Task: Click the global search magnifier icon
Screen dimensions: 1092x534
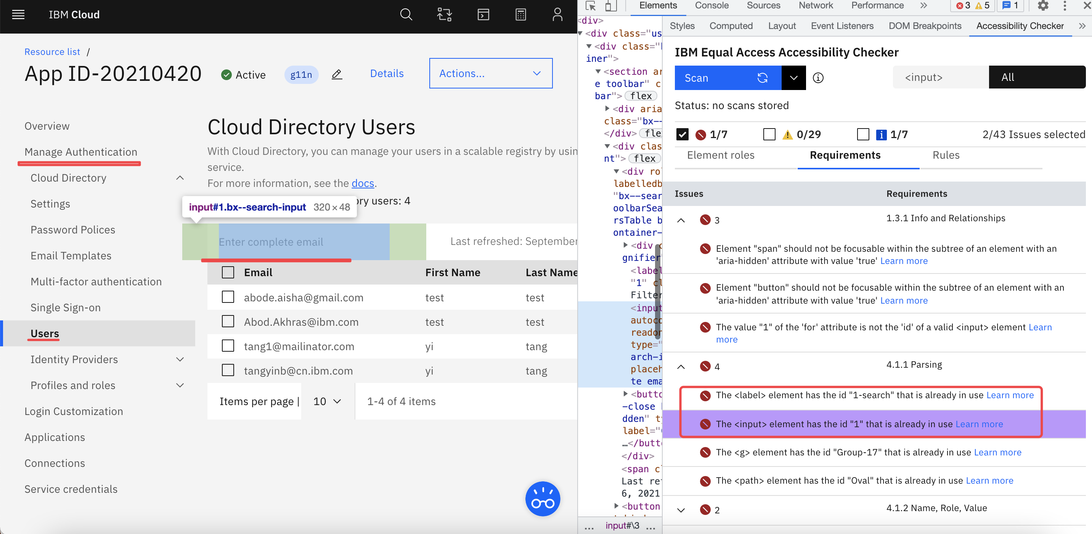Action: (x=406, y=15)
